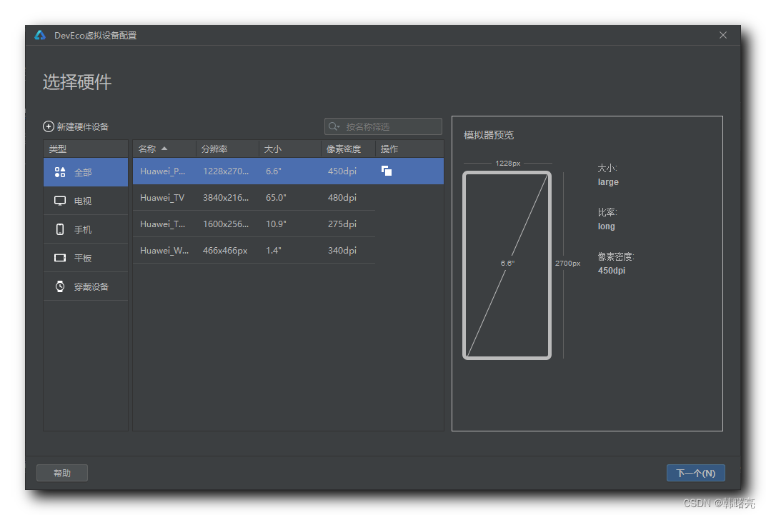Select the 电视 TV icon
The image size is (766, 515).
pyautogui.click(x=60, y=201)
